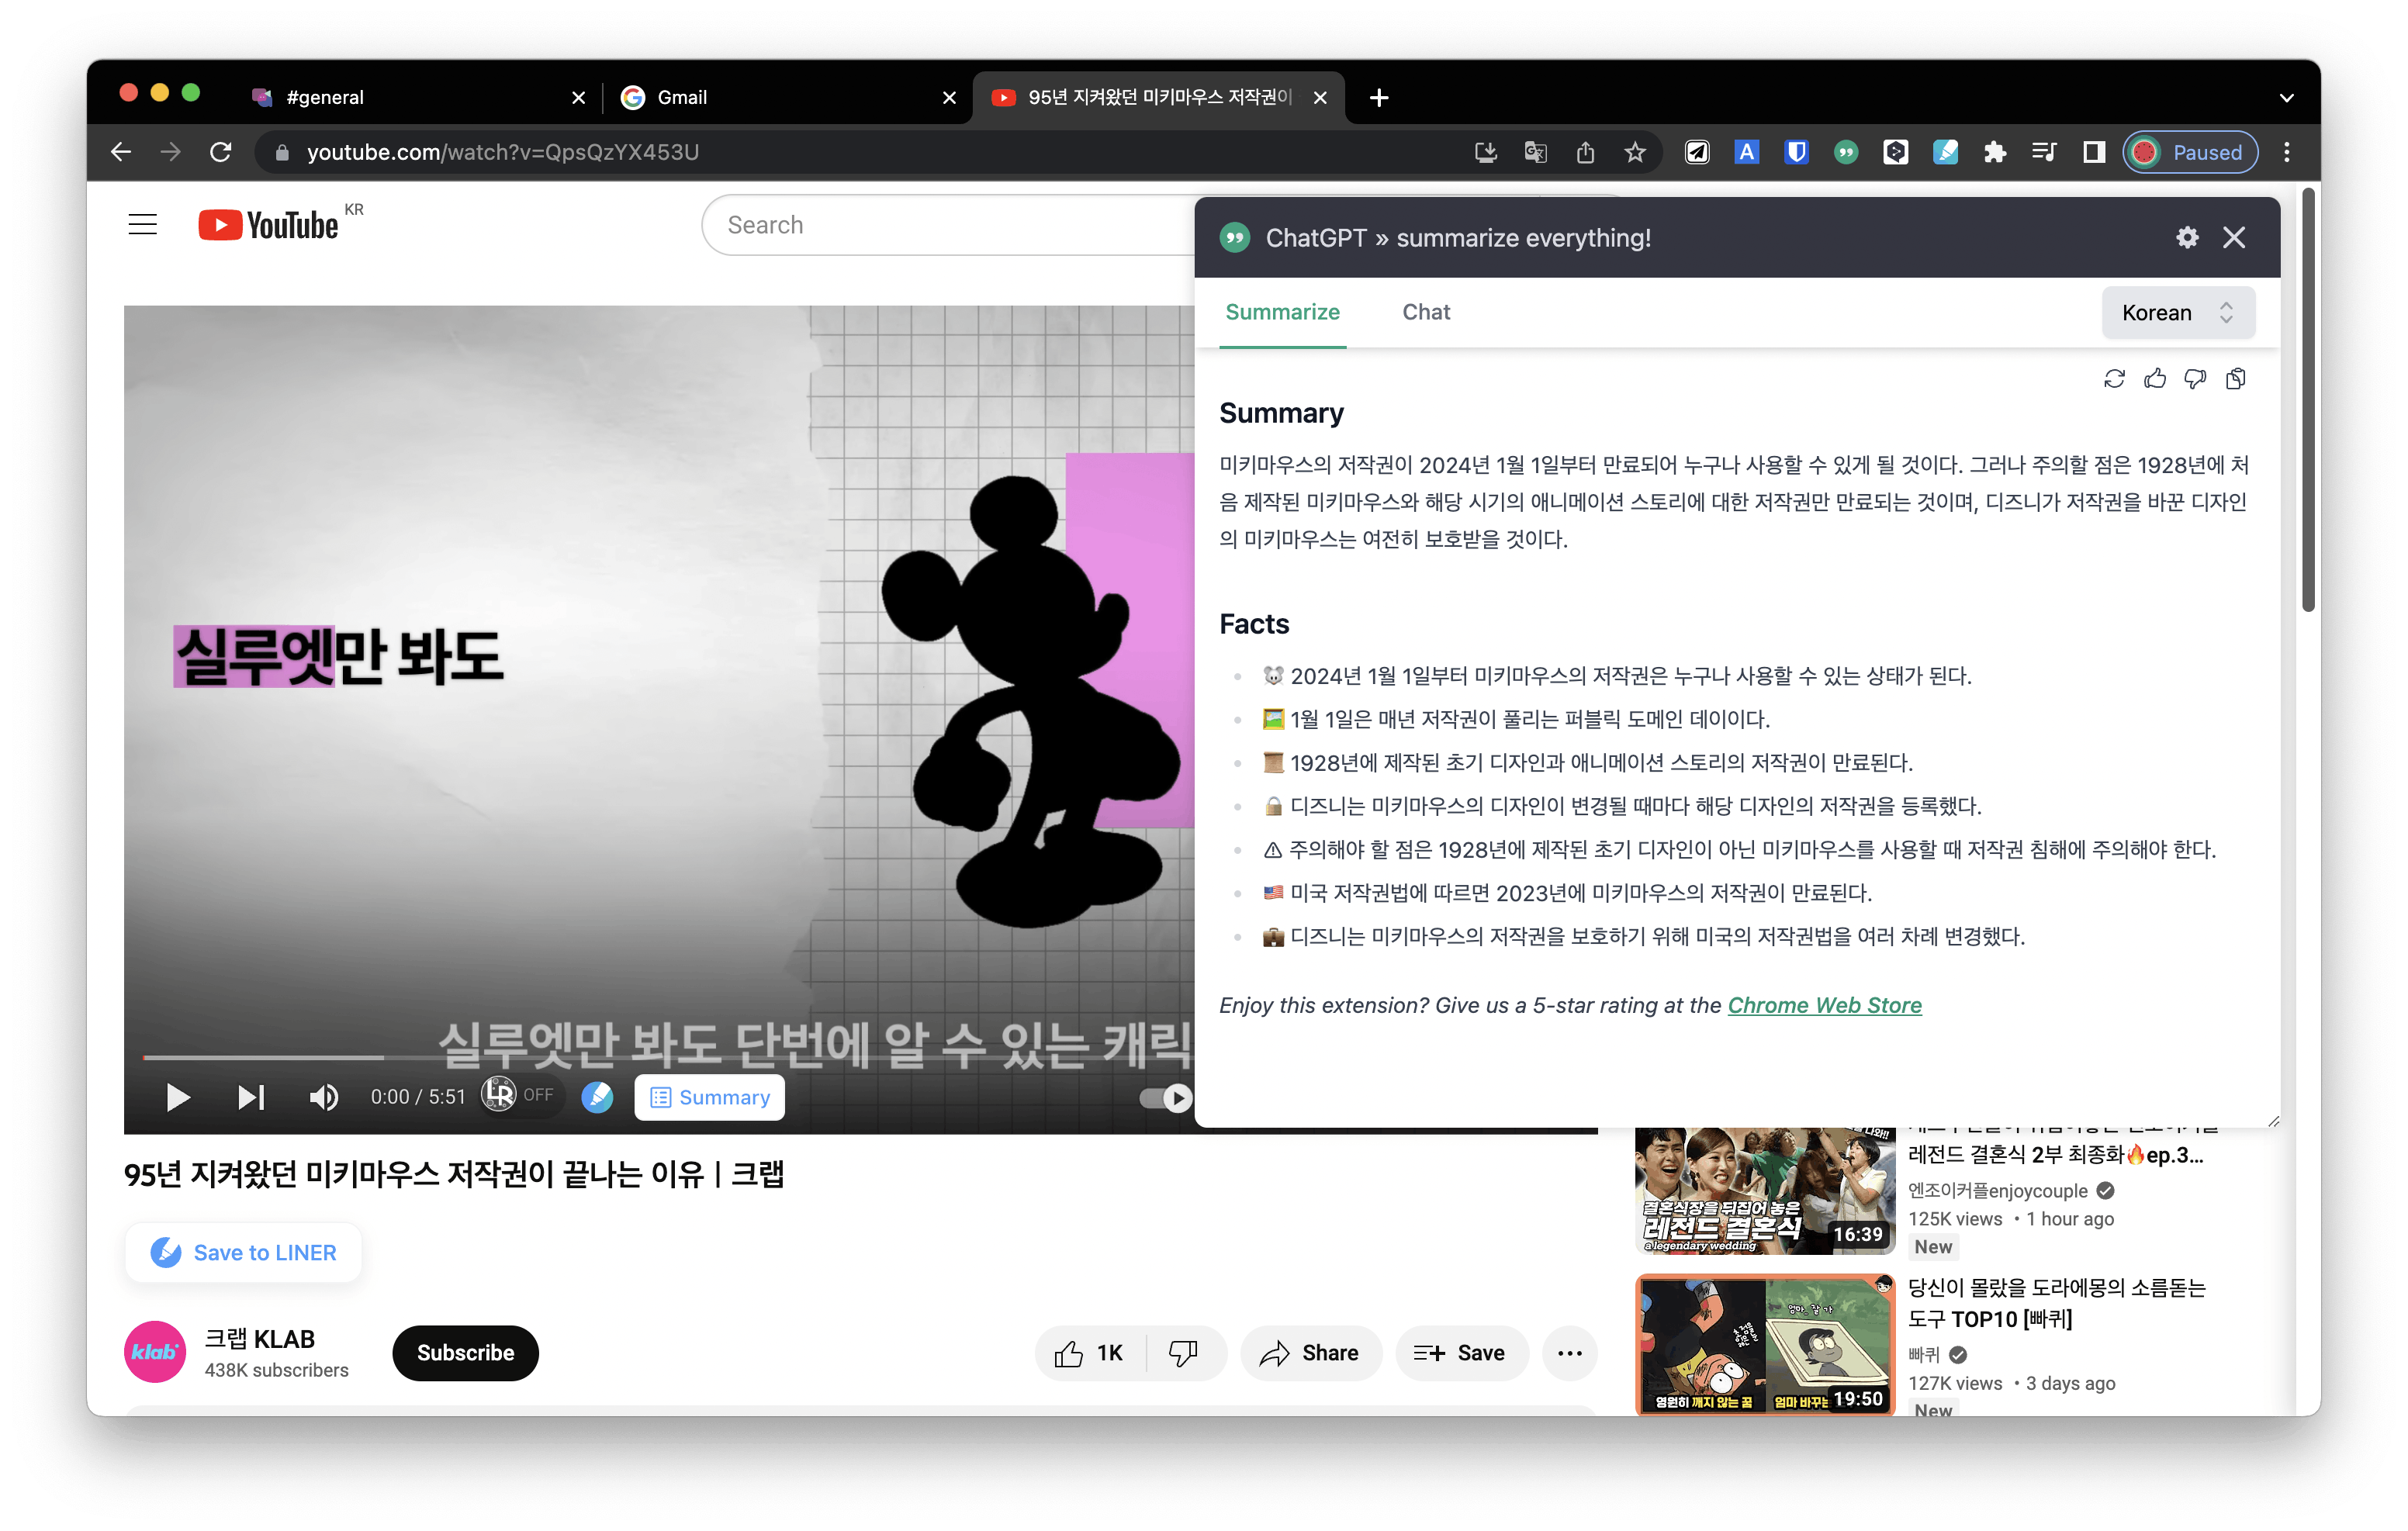Screen dimensions: 2408x1531
Task: Toggle the Chrome side panel
Action: click(x=2094, y=152)
